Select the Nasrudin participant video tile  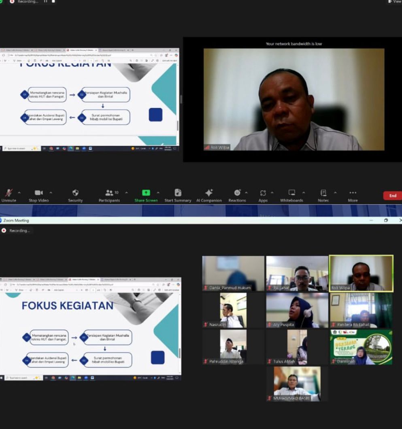[x=233, y=310]
